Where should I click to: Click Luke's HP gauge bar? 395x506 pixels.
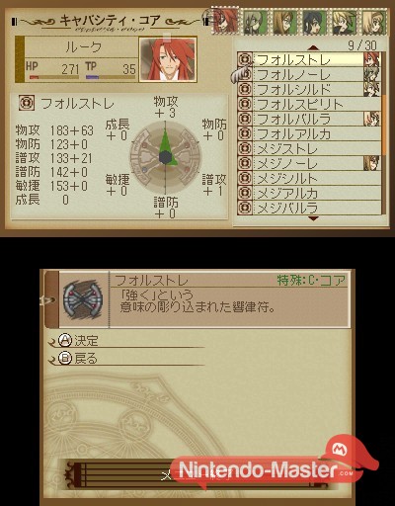(54, 77)
